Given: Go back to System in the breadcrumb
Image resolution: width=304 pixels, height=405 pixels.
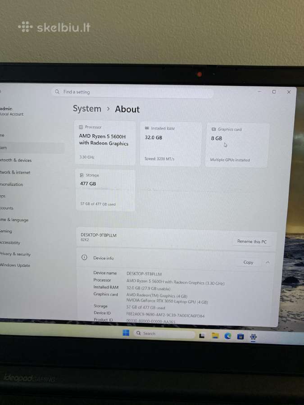Looking at the screenshot, I should pos(87,108).
